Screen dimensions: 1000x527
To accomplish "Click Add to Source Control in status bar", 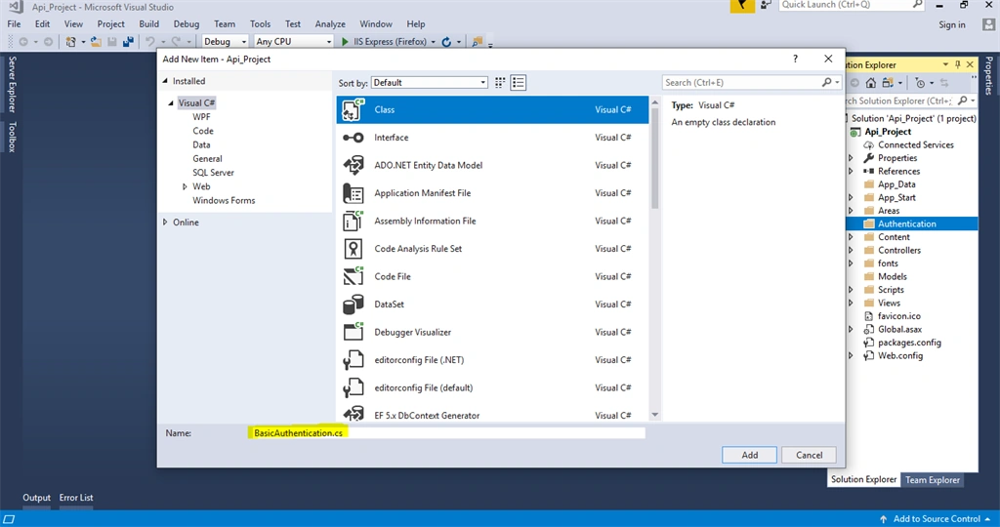I will point(936,519).
